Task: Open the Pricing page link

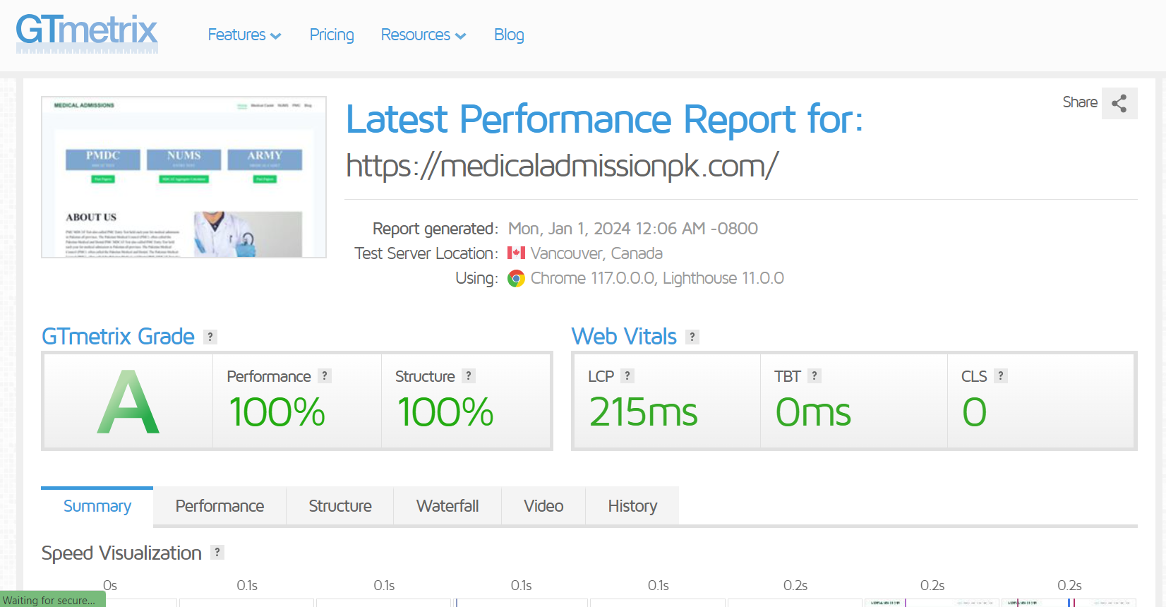Action: (x=332, y=35)
